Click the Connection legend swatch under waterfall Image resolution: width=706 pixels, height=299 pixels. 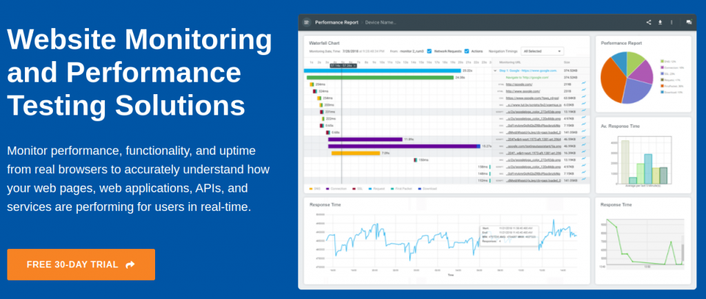click(x=327, y=188)
